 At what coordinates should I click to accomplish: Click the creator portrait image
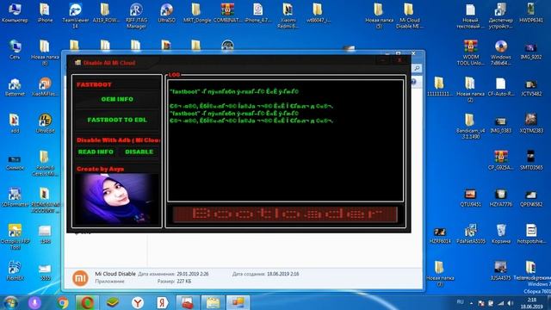click(x=116, y=199)
